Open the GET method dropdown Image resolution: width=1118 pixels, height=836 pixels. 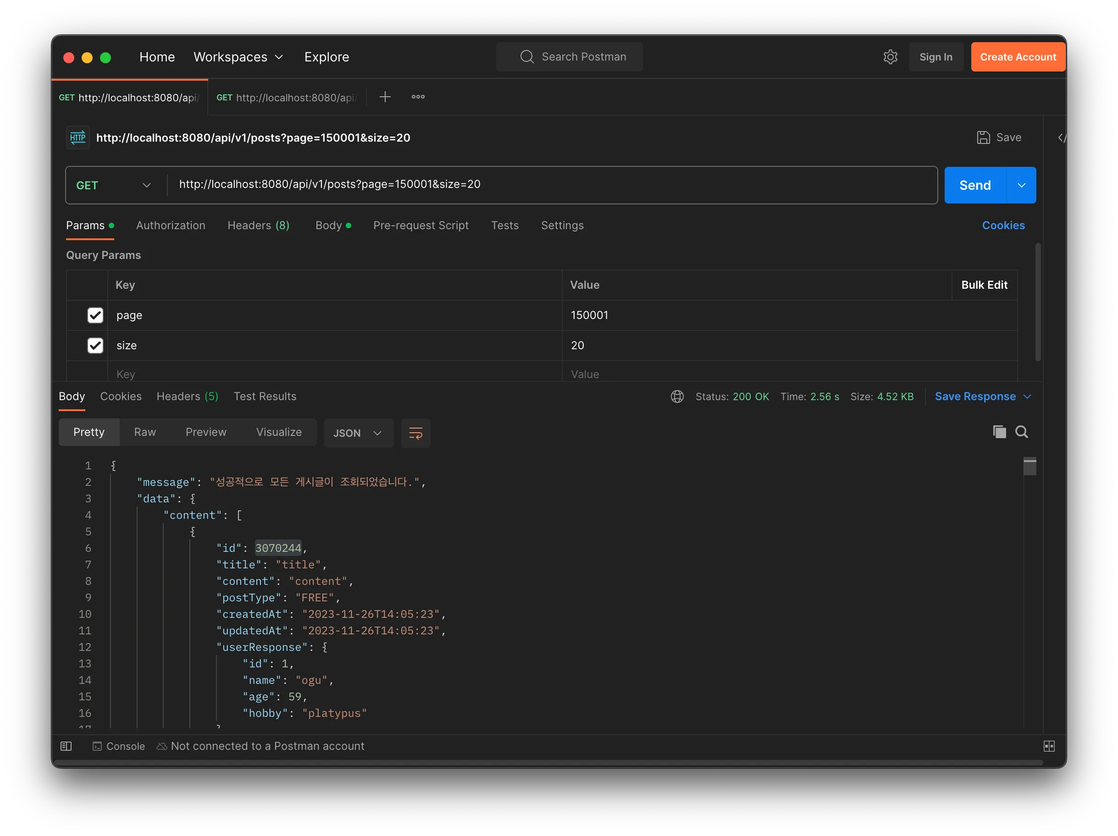[114, 185]
